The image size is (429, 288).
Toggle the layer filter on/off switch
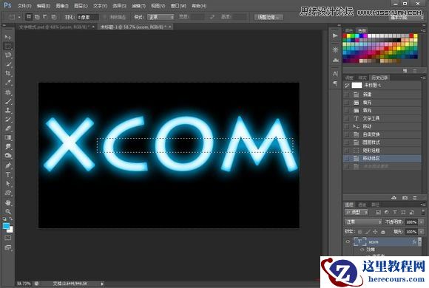(422, 212)
